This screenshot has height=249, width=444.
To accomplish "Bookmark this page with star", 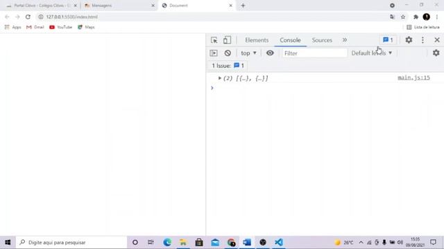I will 403,17.
